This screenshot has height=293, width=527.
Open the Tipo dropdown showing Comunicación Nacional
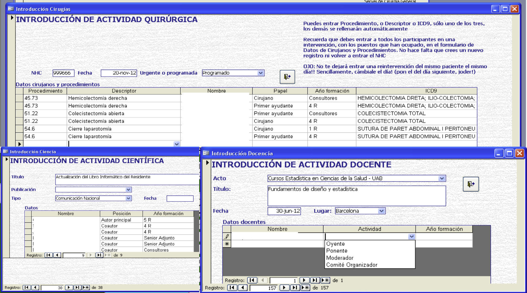(128, 198)
